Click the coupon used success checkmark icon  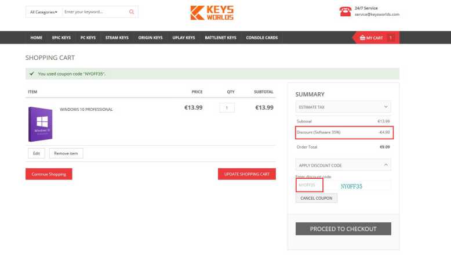(x=32, y=74)
